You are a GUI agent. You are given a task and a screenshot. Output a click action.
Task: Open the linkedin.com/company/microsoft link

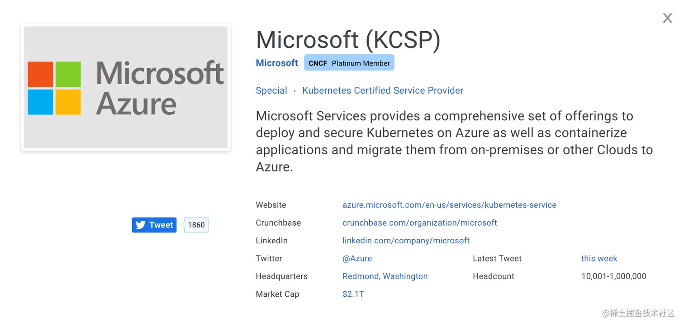406,241
